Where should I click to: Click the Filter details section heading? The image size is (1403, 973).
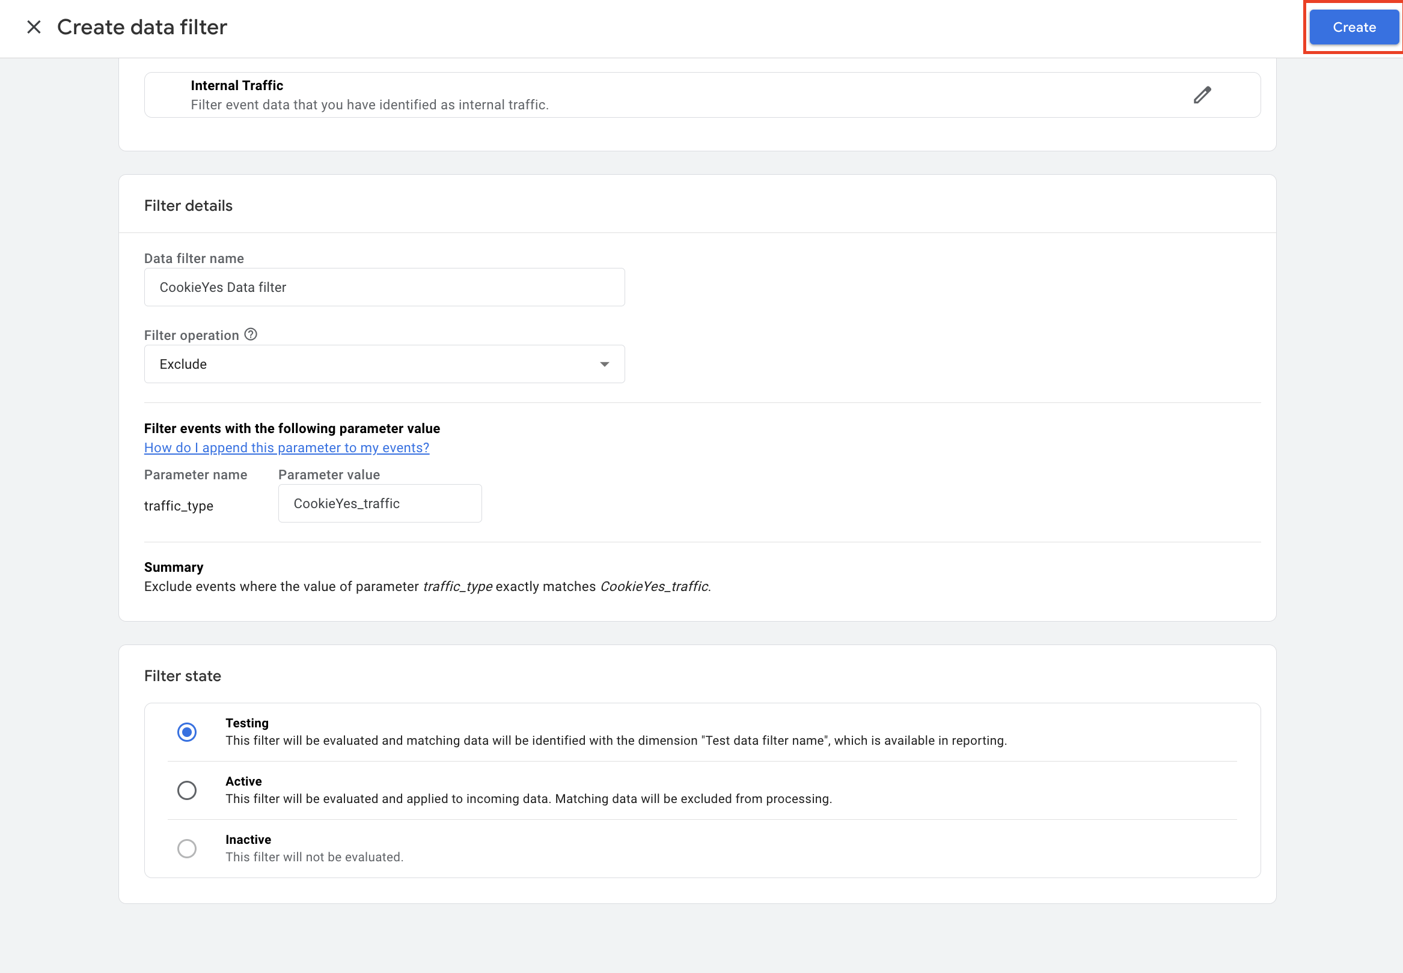pos(188,205)
